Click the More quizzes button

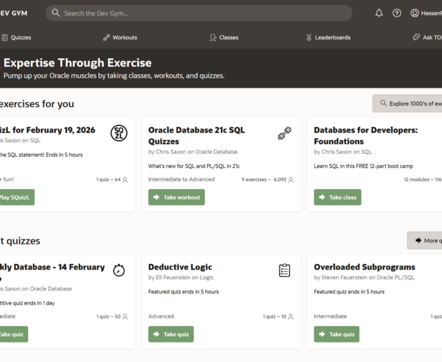[x=424, y=240]
